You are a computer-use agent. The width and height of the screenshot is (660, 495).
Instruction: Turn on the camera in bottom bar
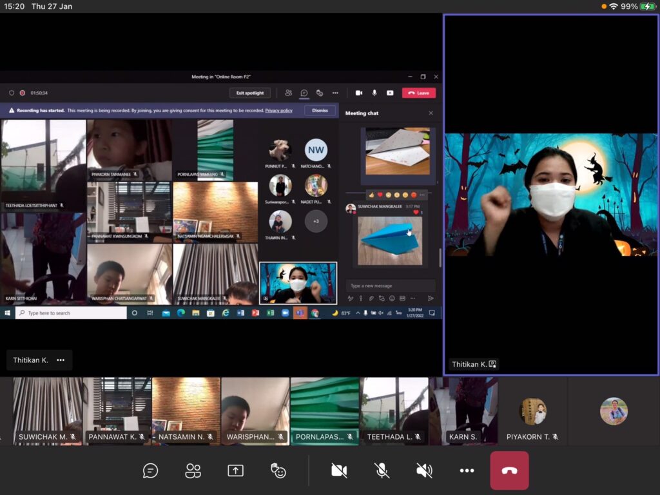[x=339, y=471]
